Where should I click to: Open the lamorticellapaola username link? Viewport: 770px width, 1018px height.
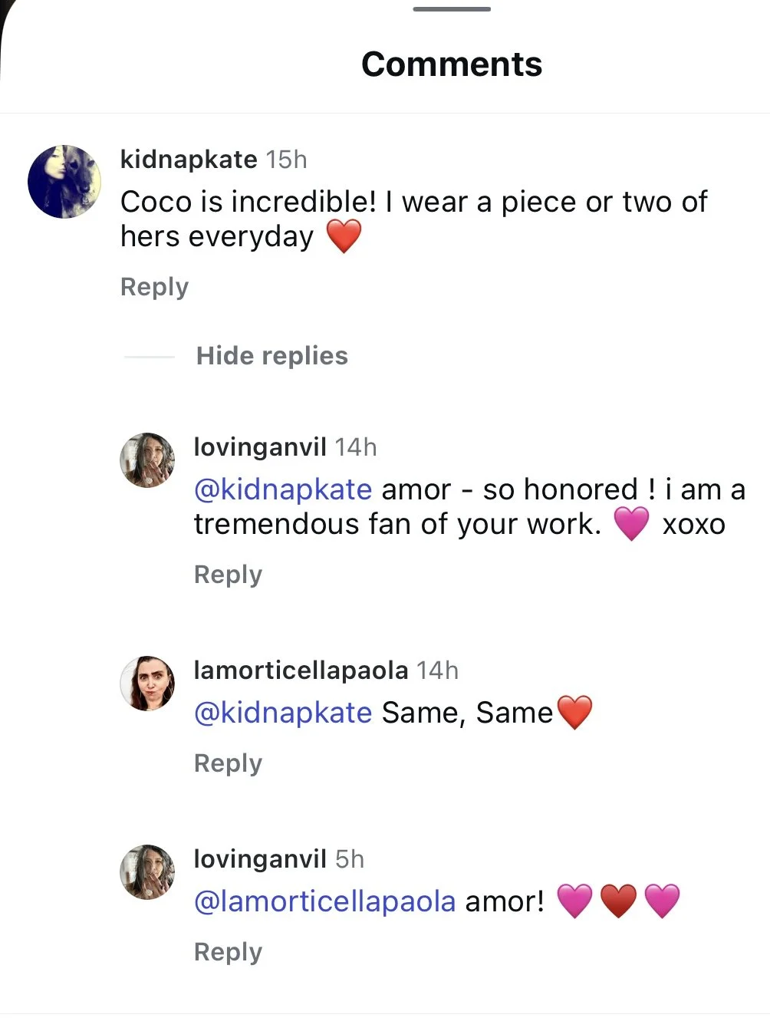pyautogui.click(x=301, y=670)
